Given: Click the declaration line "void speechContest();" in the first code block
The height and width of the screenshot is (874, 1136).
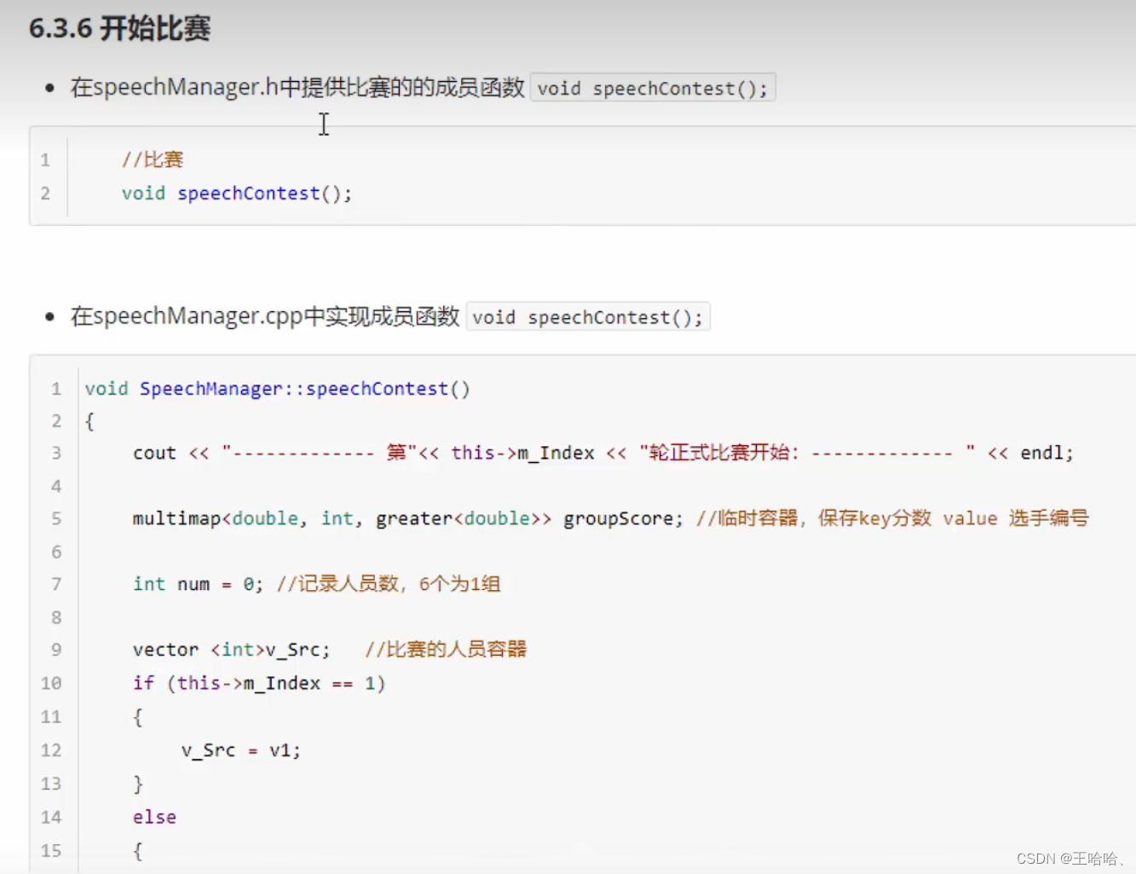Looking at the screenshot, I should point(237,194).
